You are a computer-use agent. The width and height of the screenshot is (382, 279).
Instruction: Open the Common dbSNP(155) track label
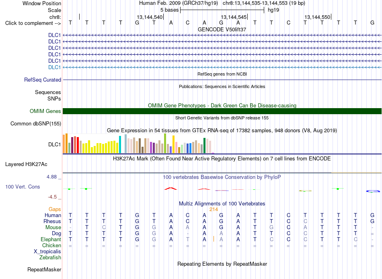[x=35, y=123]
